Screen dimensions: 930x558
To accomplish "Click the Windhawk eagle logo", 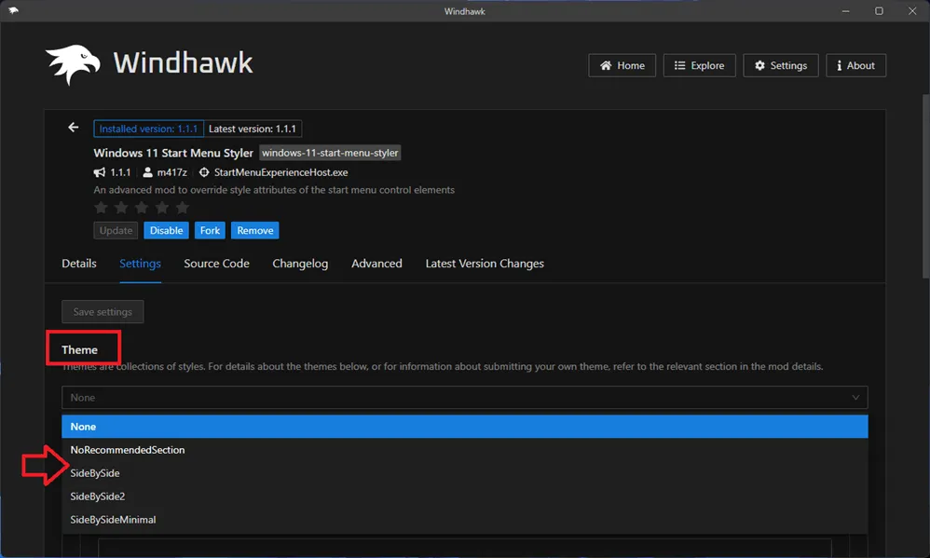I will 72,65.
